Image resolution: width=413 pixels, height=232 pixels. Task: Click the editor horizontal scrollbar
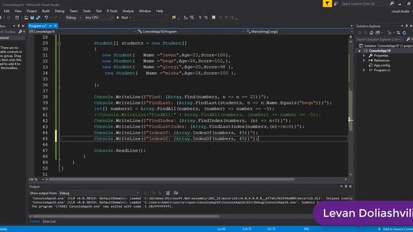tap(172, 179)
